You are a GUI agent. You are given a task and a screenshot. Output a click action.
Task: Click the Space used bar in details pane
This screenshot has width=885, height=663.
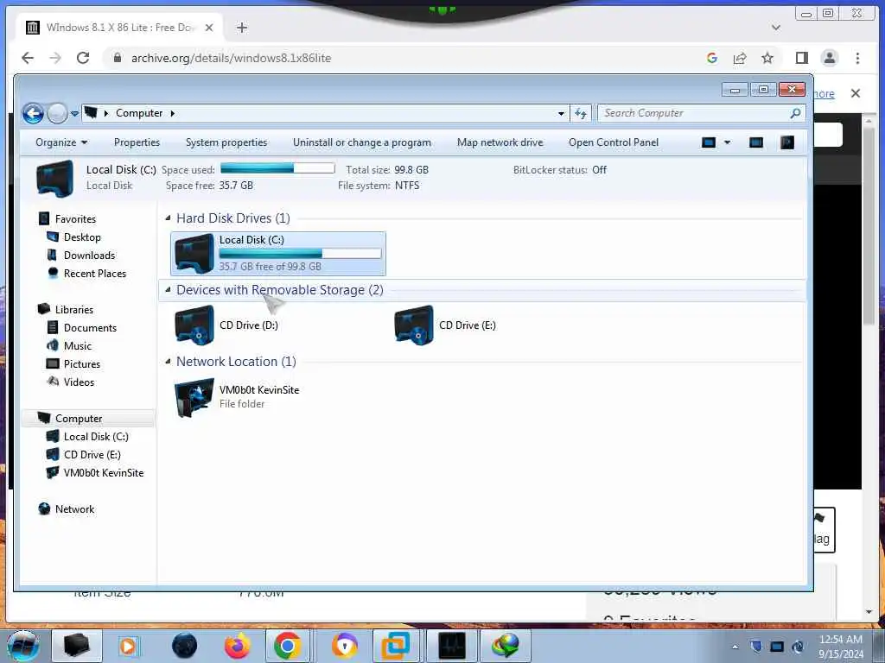(x=277, y=168)
